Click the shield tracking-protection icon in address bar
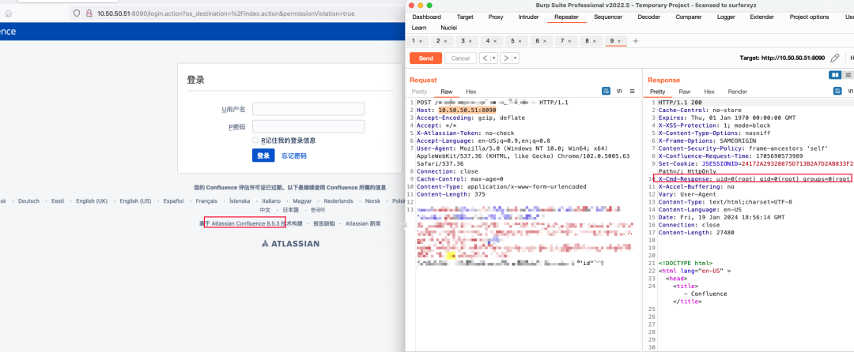This screenshot has height=352, width=854. click(77, 13)
